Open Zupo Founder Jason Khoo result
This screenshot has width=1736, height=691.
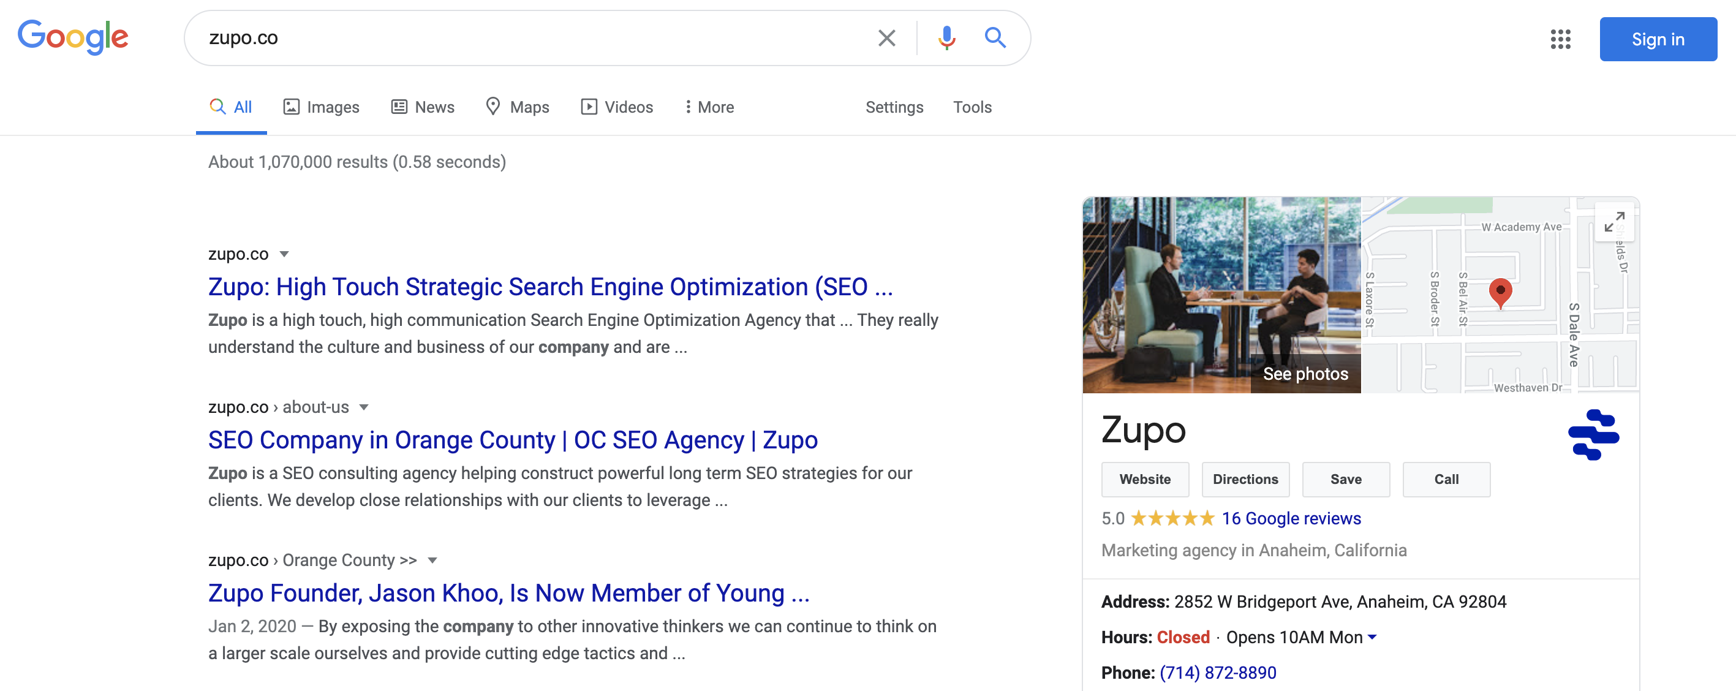[509, 593]
